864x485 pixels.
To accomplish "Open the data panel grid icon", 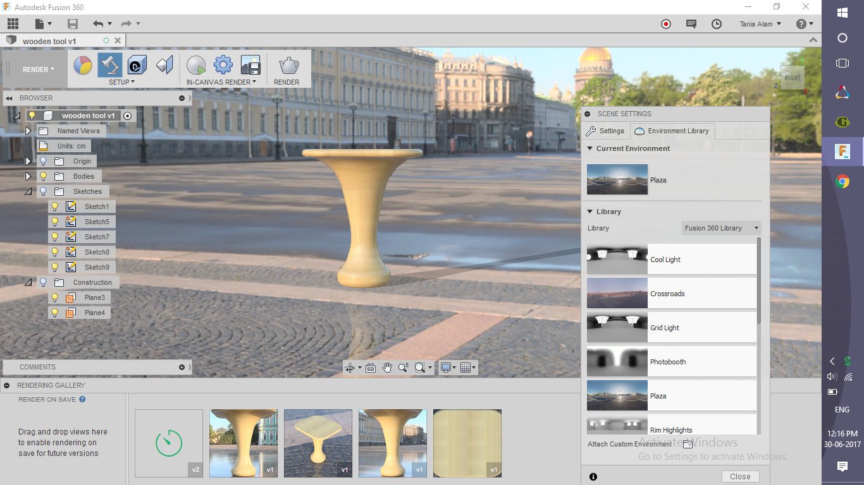I will point(13,24).
